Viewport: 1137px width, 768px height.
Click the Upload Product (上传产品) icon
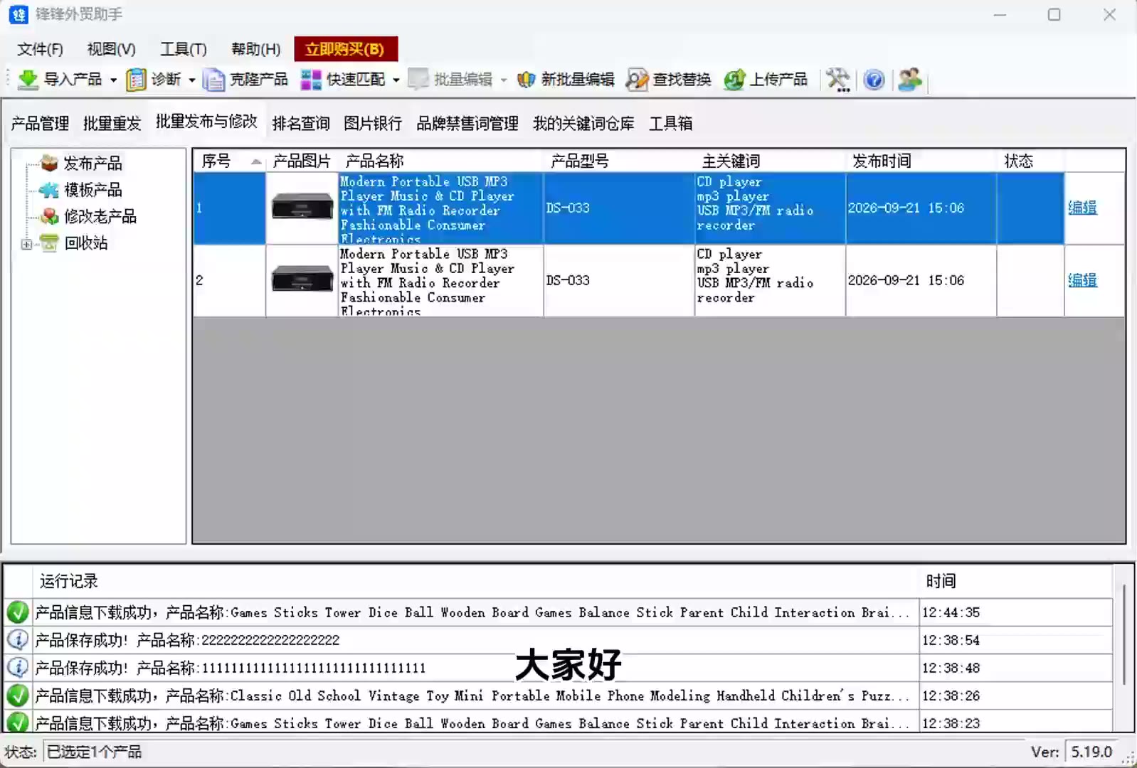coord(734,80)
